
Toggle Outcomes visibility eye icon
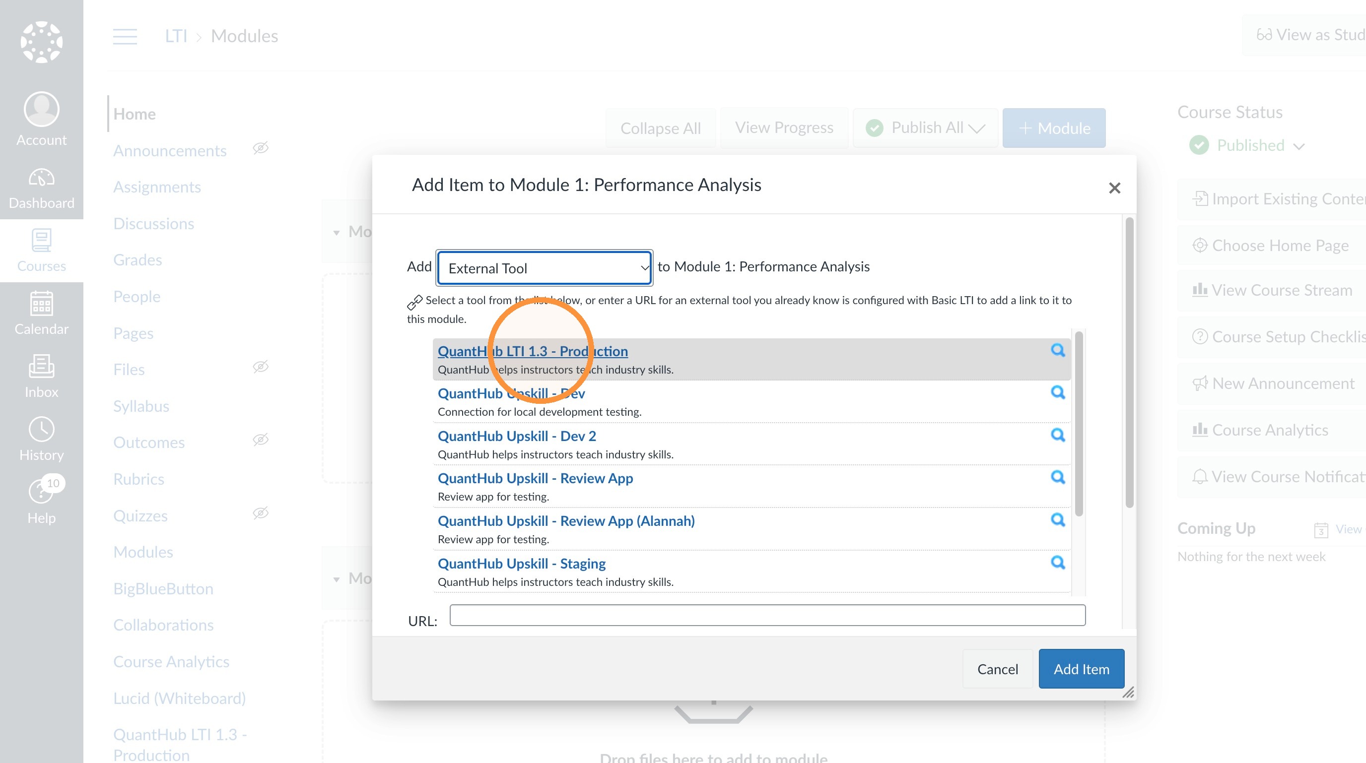[261, 439]
